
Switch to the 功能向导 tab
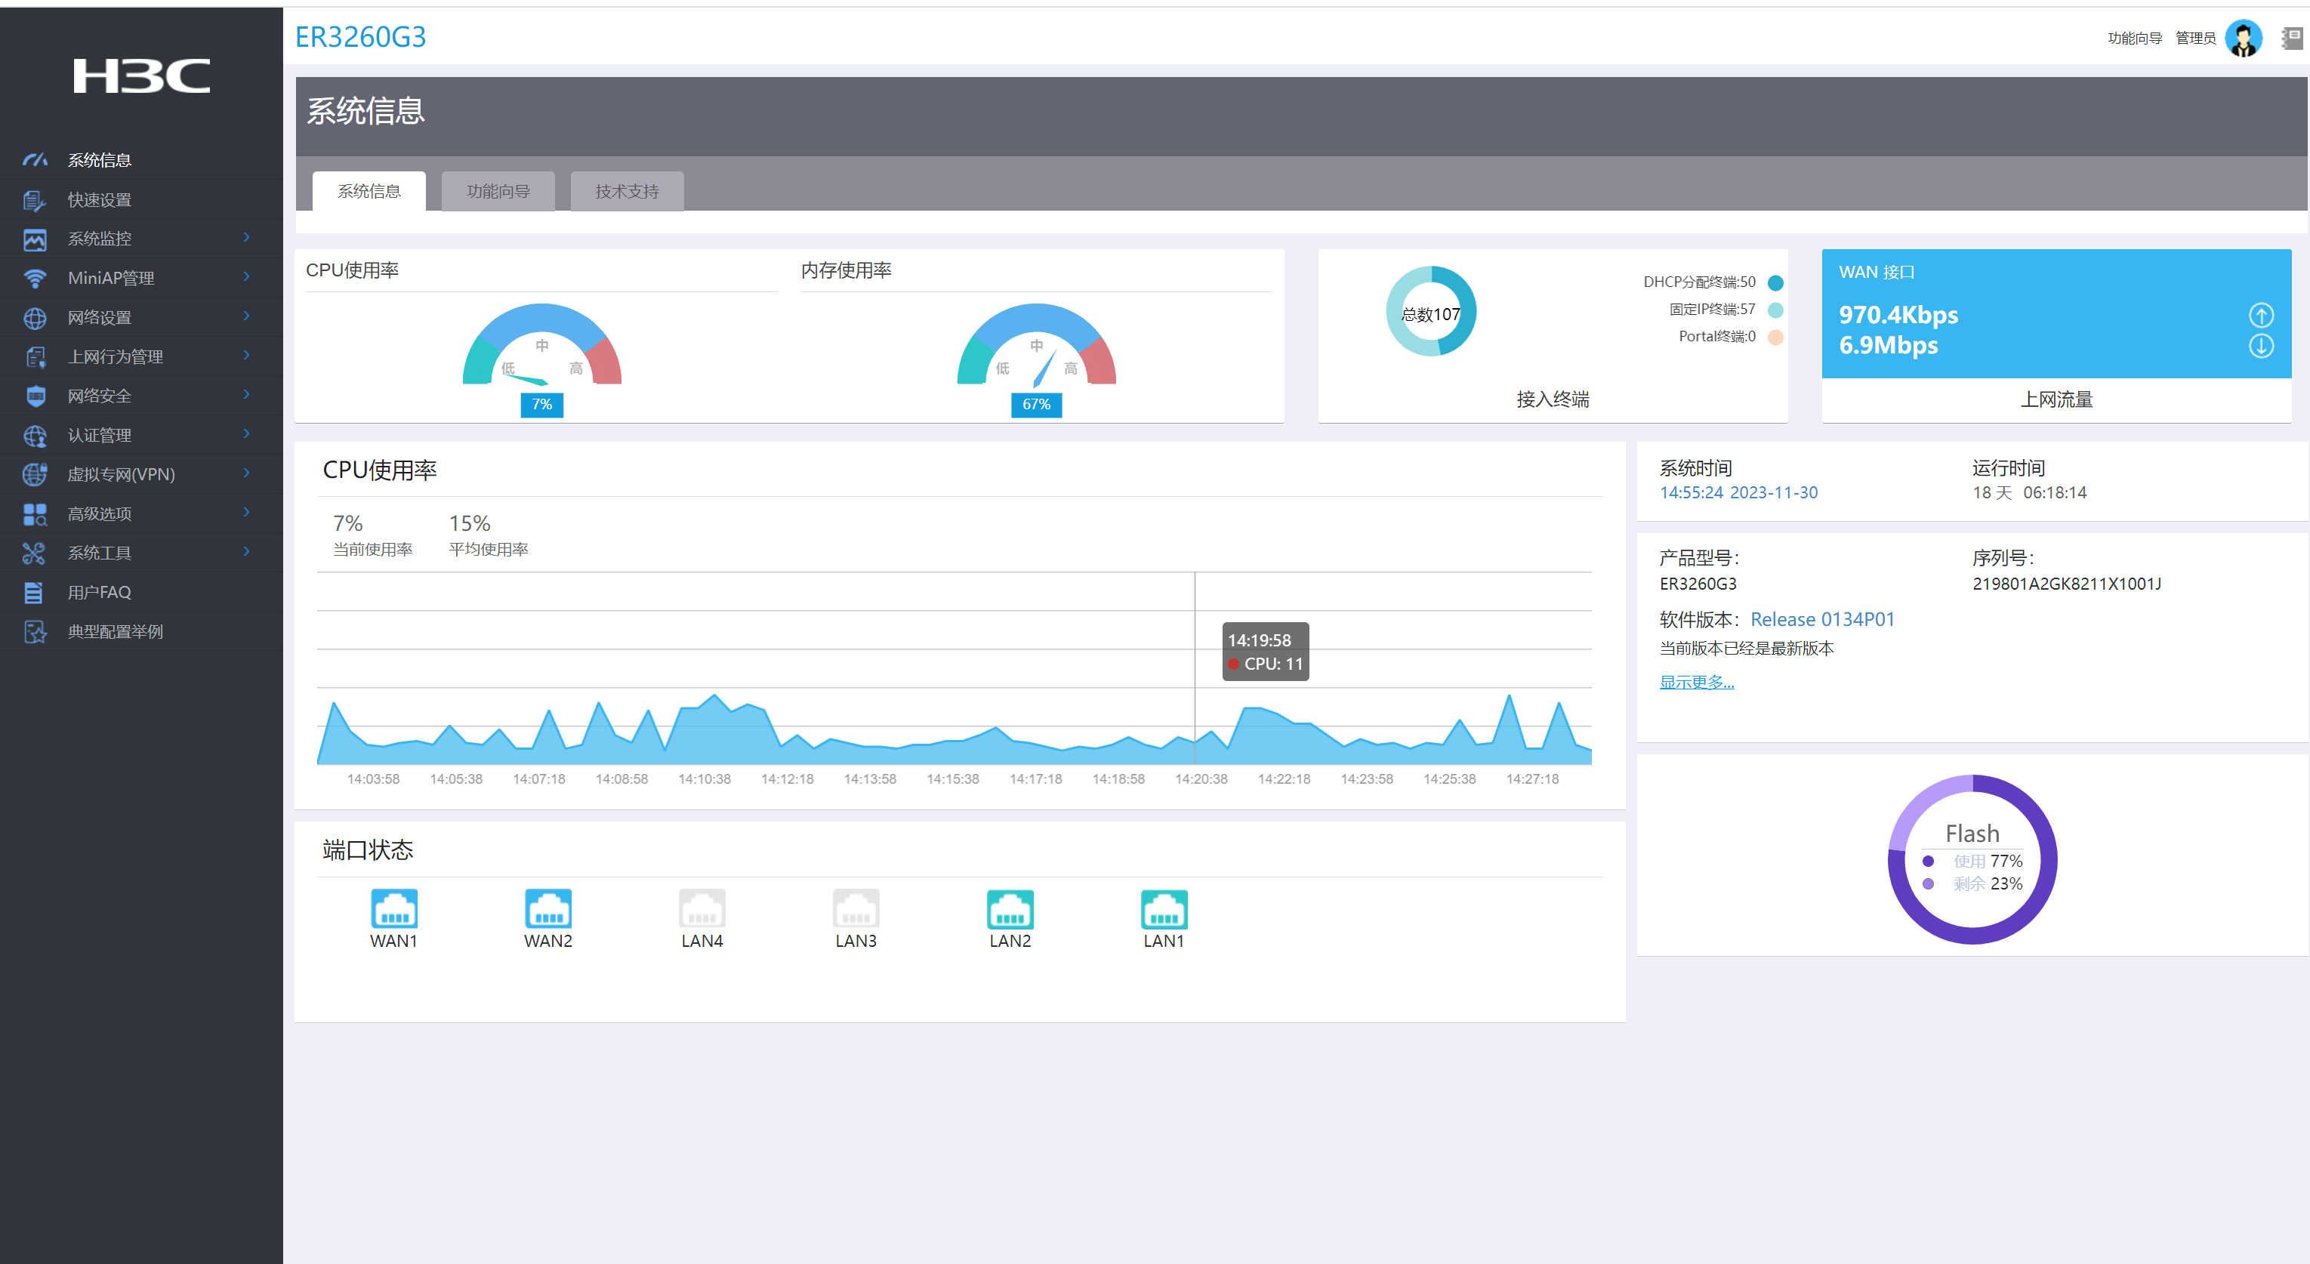click(498, 192)
